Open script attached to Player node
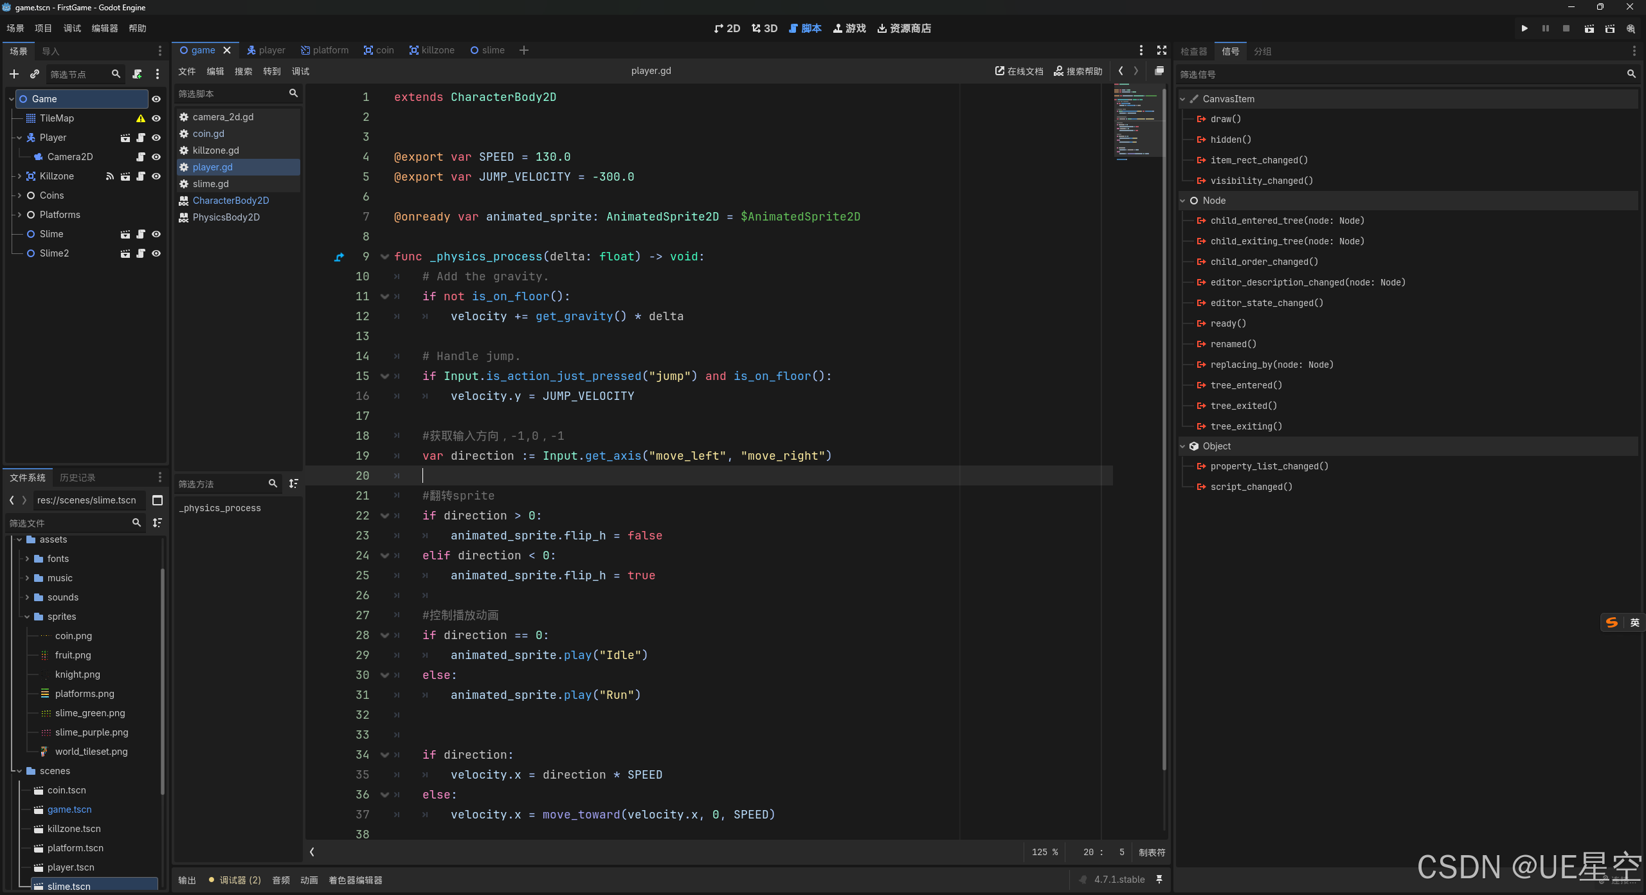 point(141,138)
